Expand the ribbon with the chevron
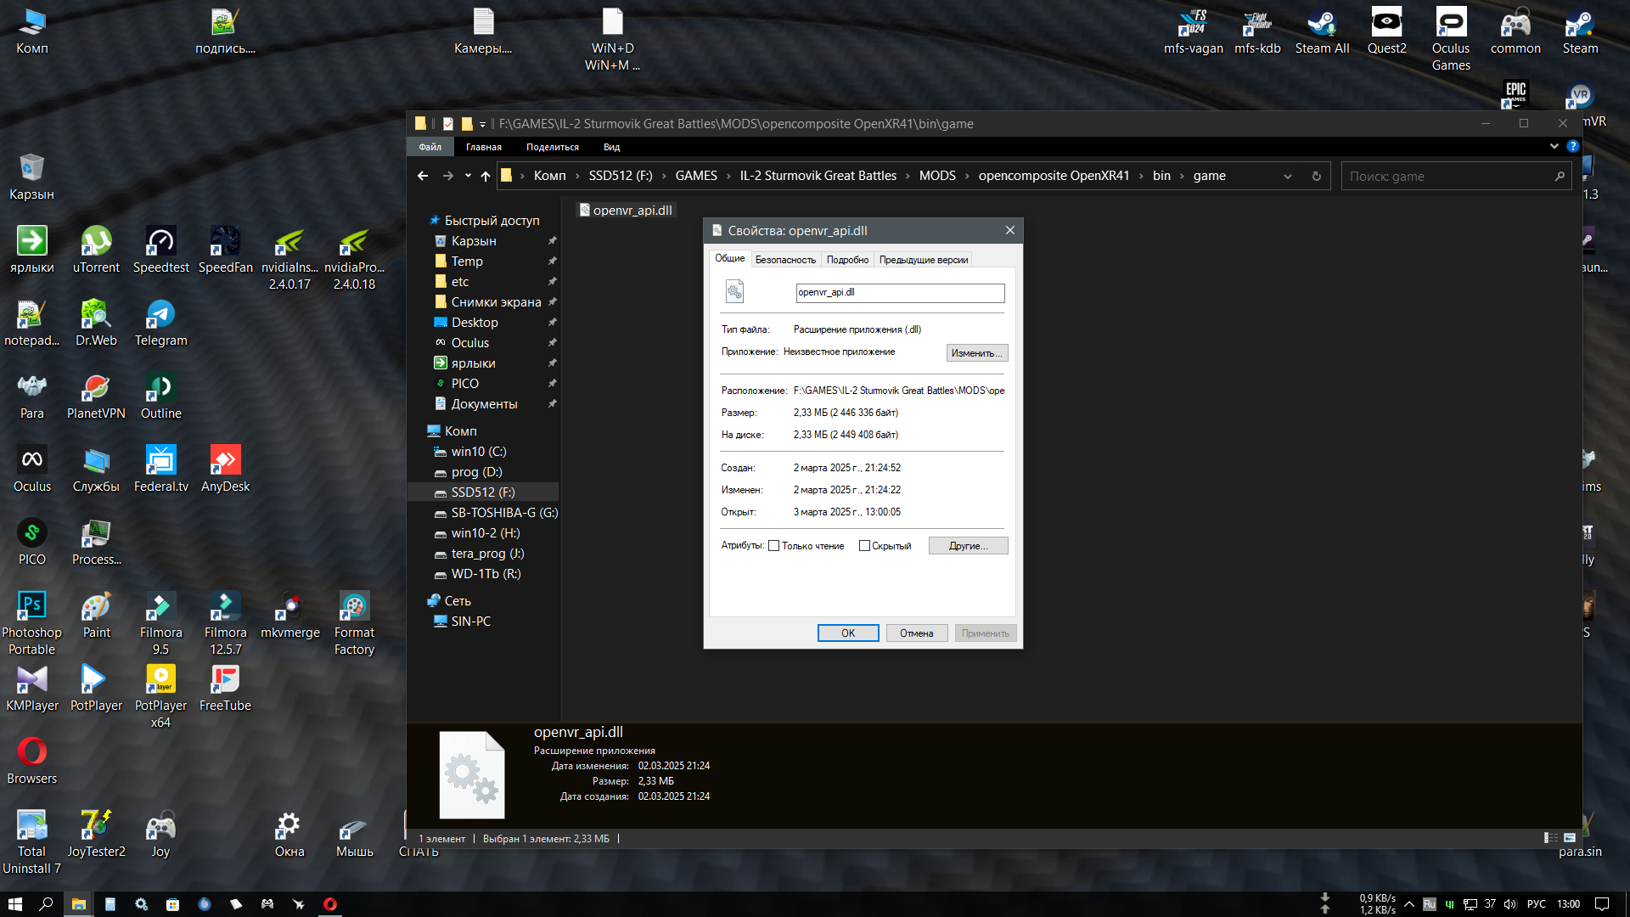The height and width of the screenshot is (917, 1630). point(1554,146)
